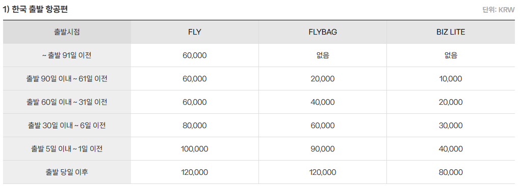Click the BIZ LITE fee 80,000 cell
The width and height of the screenshot is (520, 186).
click(x=451, y=172)
